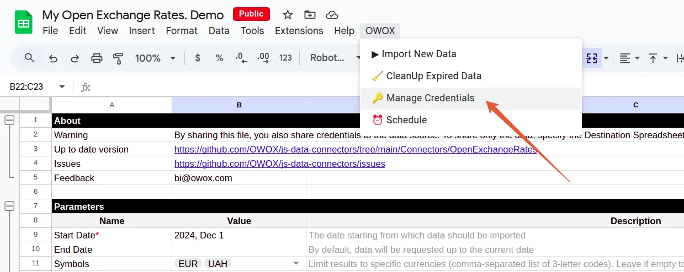
Task: Open the Google Sheets home icon
Action: click(x=24, y=23)
